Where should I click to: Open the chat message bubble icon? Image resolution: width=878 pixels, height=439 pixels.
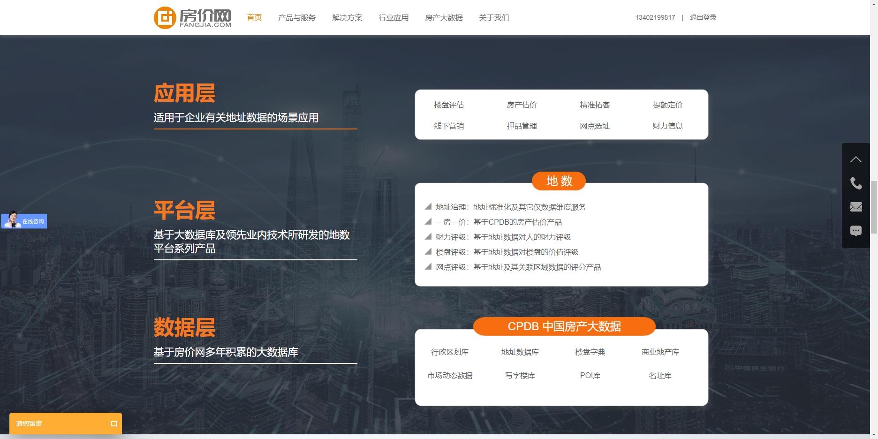(x=856, y=231)
